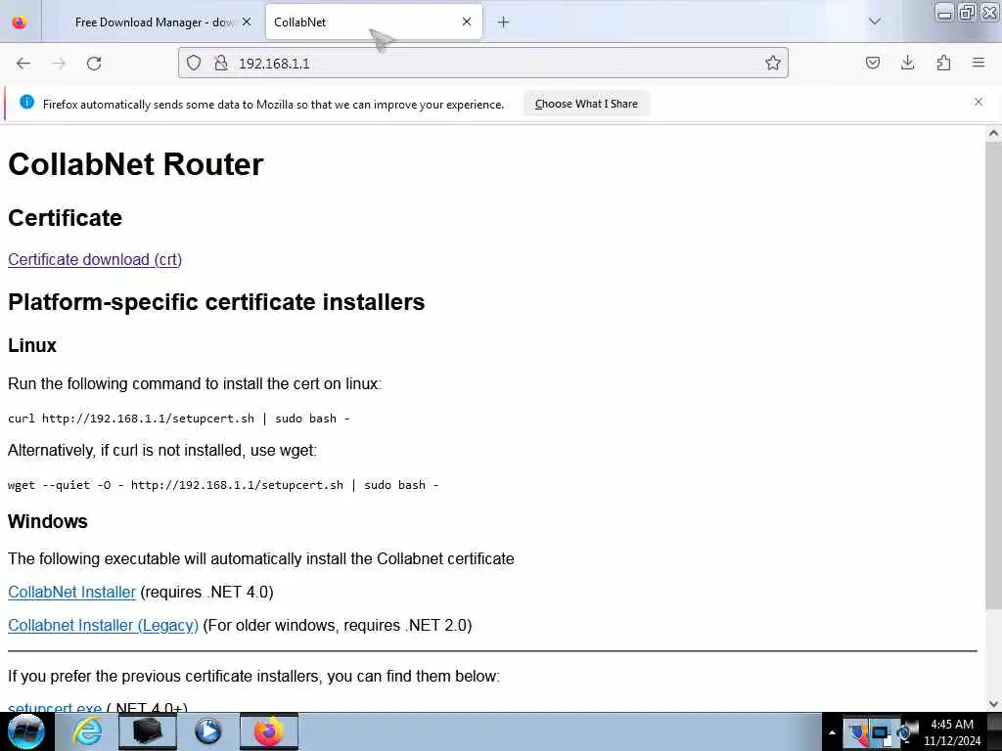
Task: Expand the list all tabs chevron
Action: coord(875,22)
